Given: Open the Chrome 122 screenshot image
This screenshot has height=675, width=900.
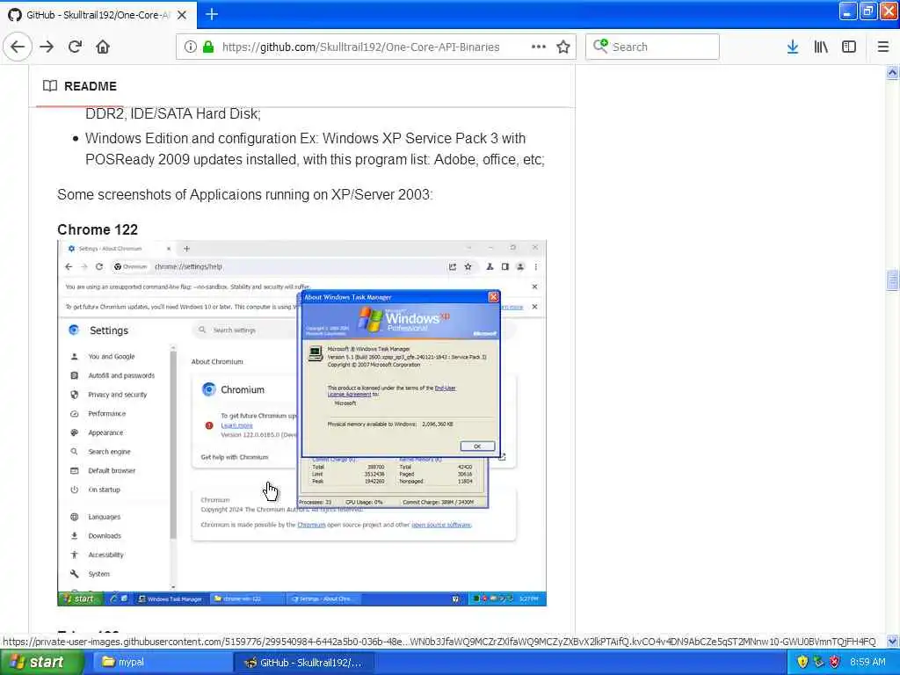Looking at the screenshot, I should point(302,423).
